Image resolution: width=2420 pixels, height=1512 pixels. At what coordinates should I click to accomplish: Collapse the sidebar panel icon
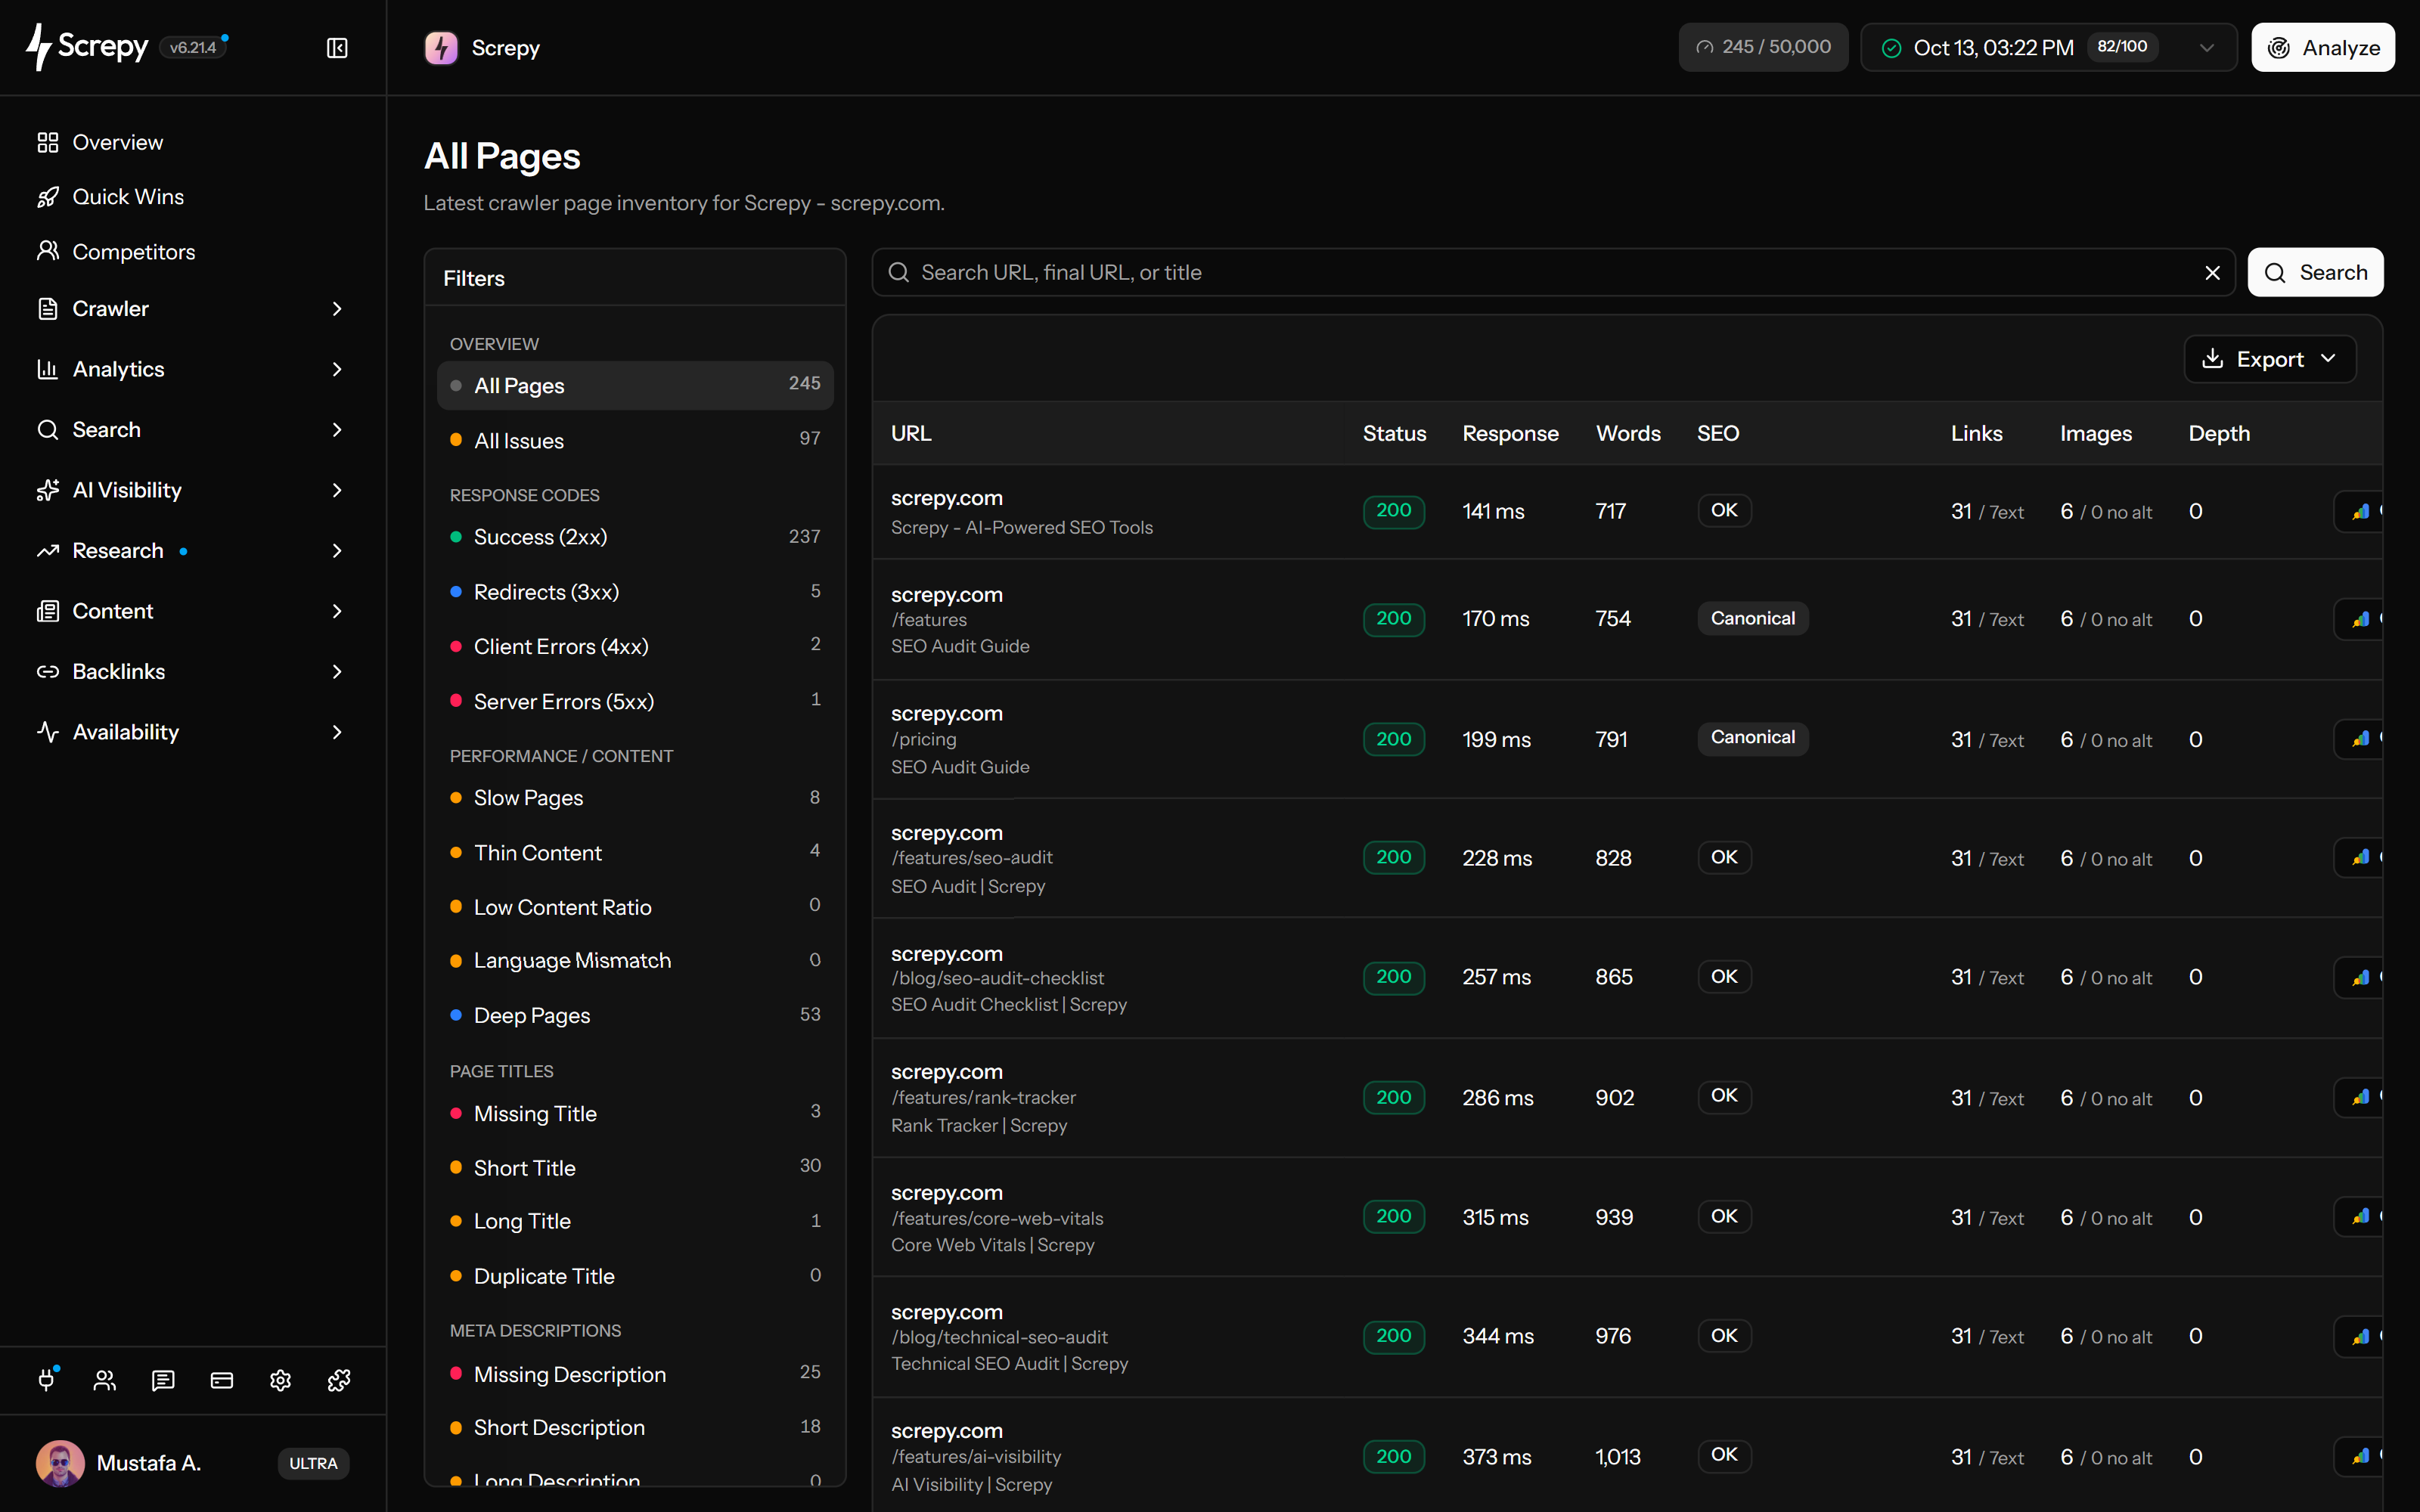pos(337,48)
